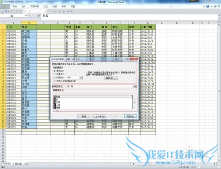Expand the formula bar with the arrow
Image resolution: width=221 pixels, height=169 pixels.
point(219,16)
